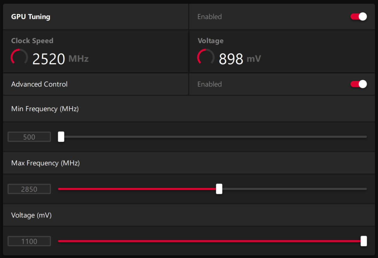Click the Min Frequency (MHz) heading

[x=45, y=109]
